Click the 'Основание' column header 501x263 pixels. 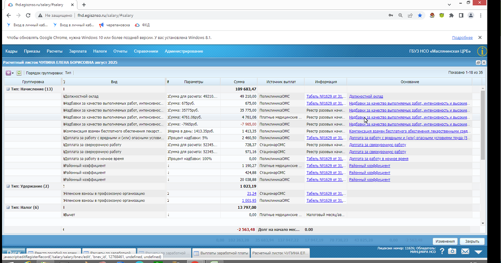pyautogui.click(x=410, y=82)
